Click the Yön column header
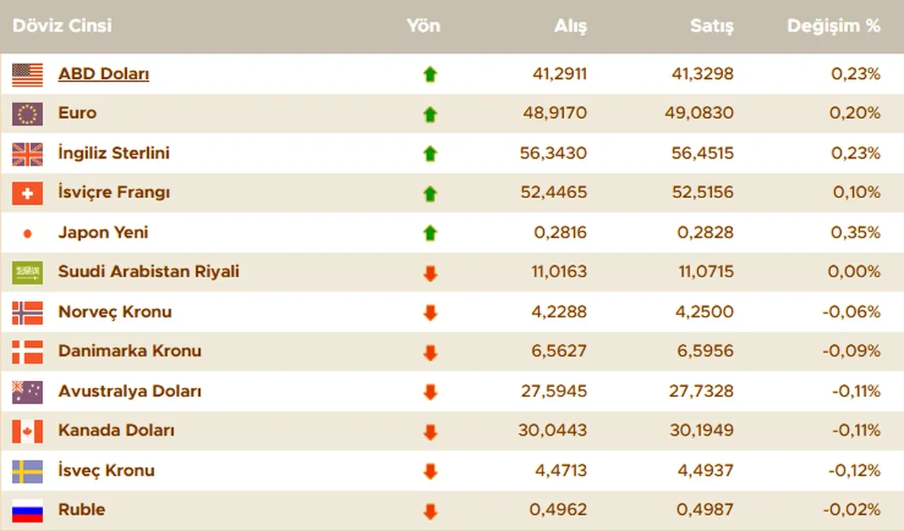The width and height of the screenshot is (904, 531). [x=424, y=25]
